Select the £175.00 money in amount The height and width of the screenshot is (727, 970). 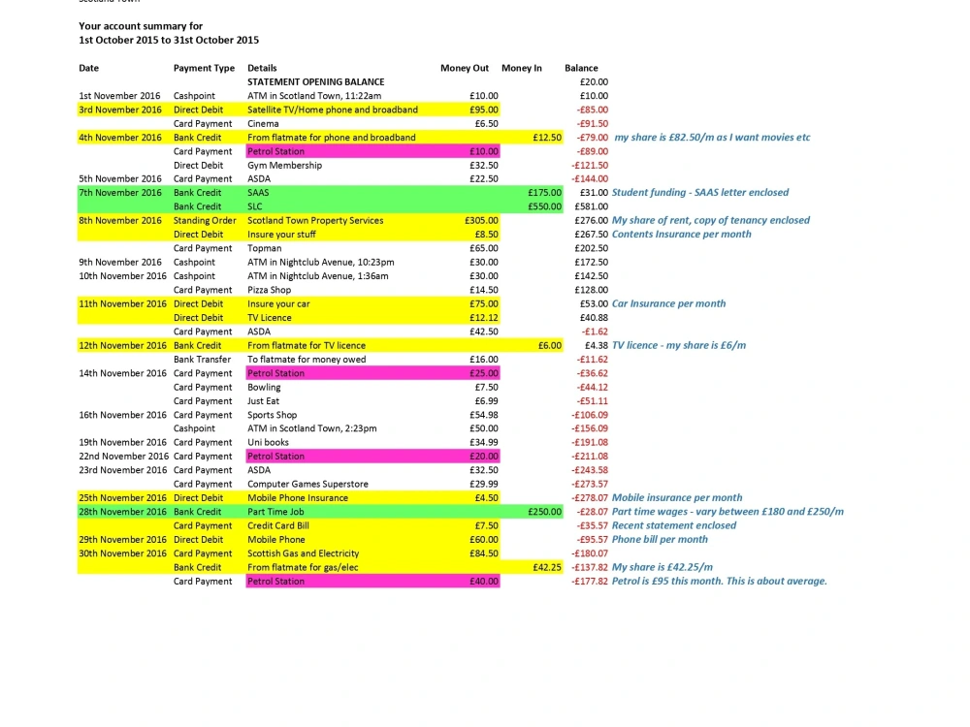pyautogui.click(x=544, y=192)
